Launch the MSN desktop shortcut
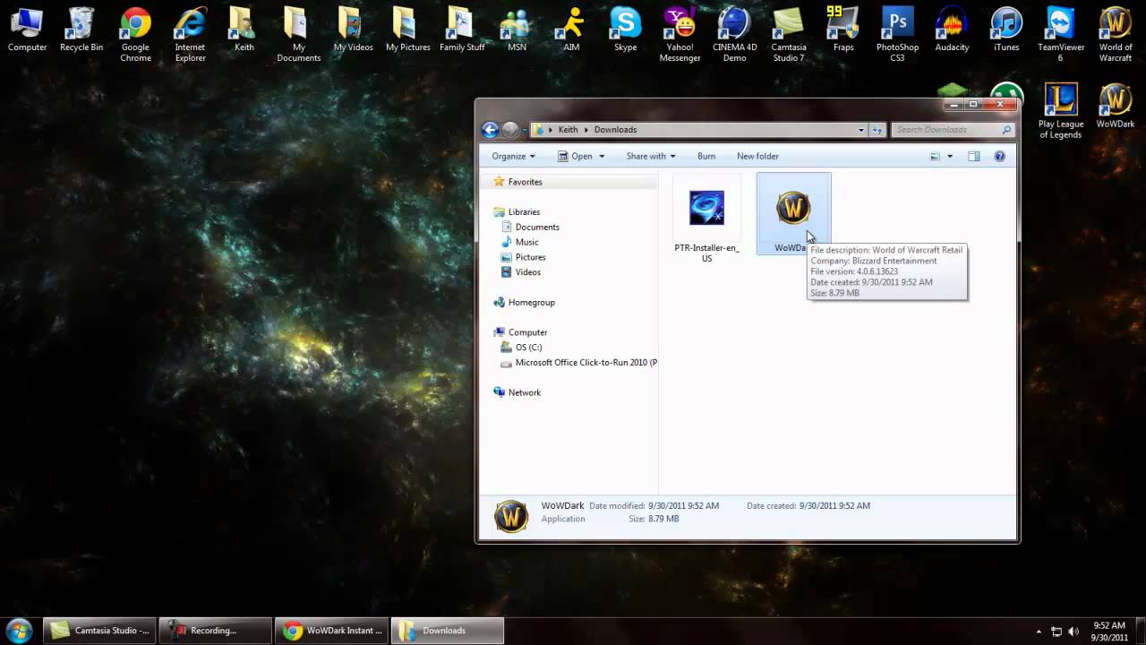 517,30
